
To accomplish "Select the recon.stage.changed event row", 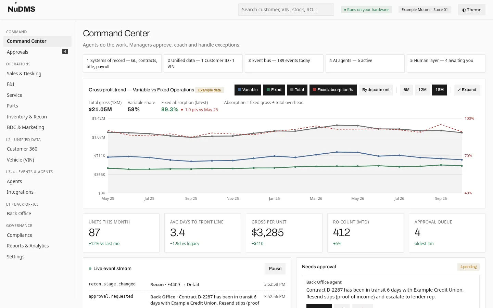I will 187,284.
